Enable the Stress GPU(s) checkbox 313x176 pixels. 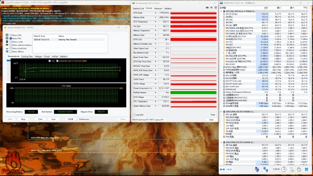coord(11,52)
